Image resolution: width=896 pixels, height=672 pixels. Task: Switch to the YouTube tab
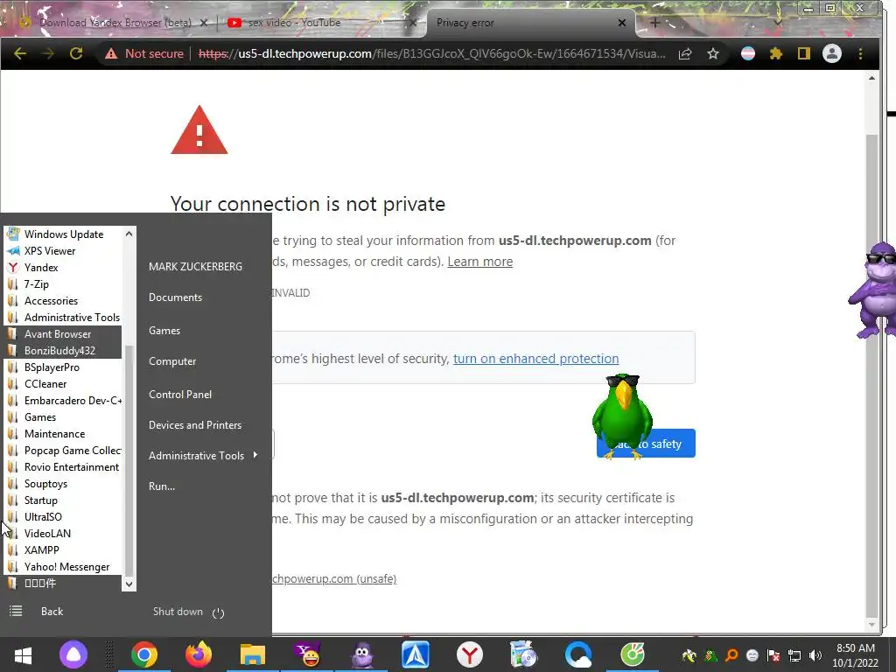(294, 23)
